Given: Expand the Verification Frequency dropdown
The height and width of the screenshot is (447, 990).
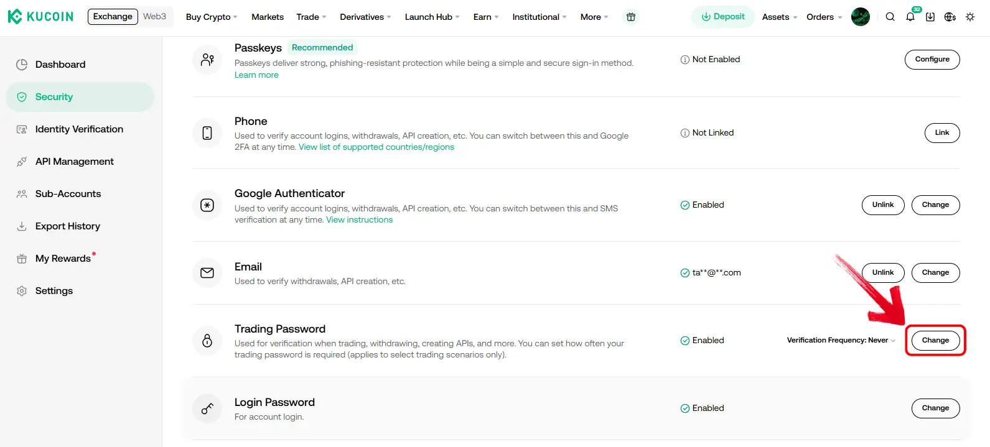Looking at the screenshot, I should (841, 340).
